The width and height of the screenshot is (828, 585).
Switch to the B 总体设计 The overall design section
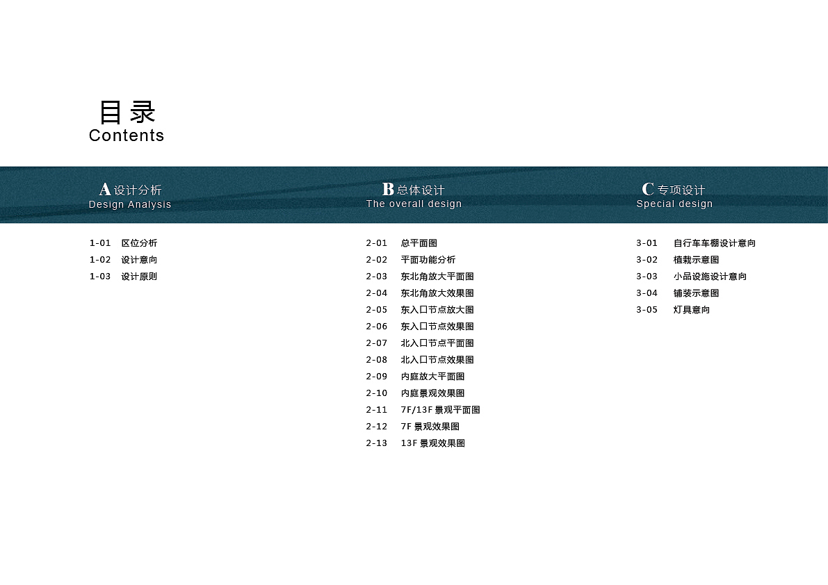(414, 195)
